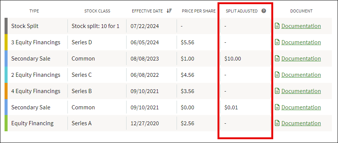Click the Effective Date column header

147,11
